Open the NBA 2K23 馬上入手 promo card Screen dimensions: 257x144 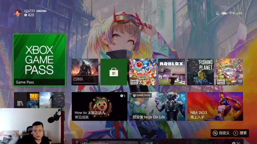tap(215, 107)
